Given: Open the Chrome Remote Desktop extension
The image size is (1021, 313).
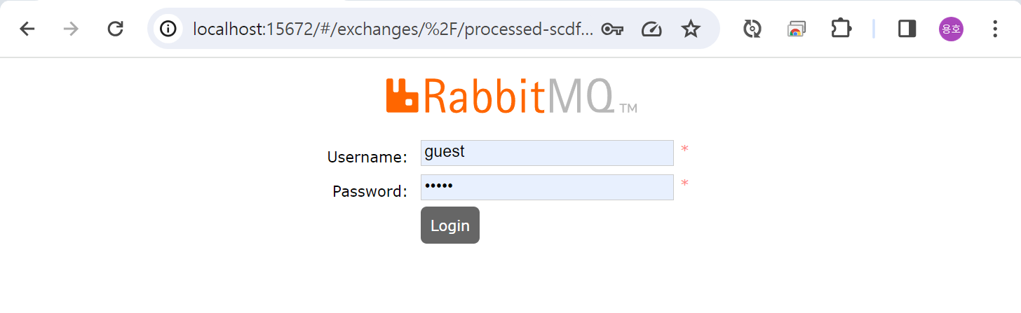Looking at the screenshot, I should (x=796, y=29).
